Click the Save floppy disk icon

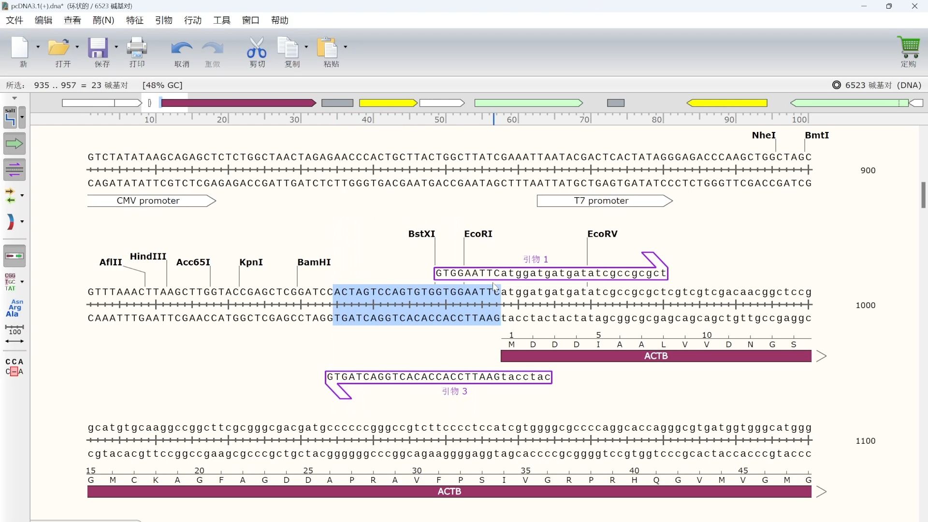[98, 47]
